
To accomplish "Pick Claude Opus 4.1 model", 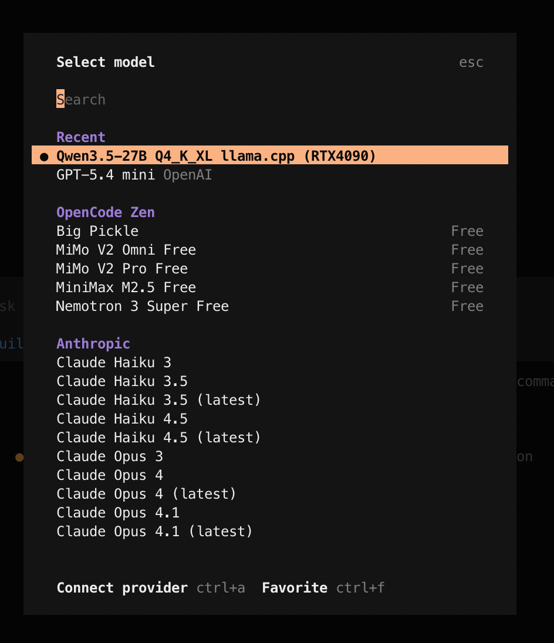I will [x=118, y=513].
